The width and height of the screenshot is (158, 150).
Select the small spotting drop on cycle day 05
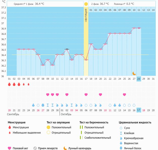pyautogui.click(x=29, y=84)
